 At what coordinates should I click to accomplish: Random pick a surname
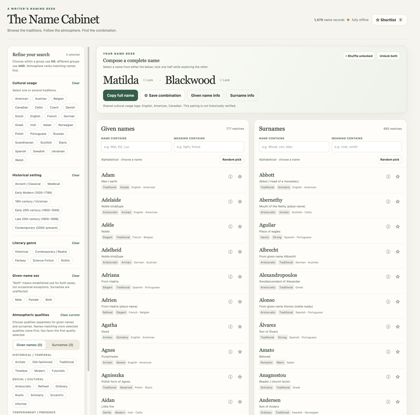click(390, 160)
